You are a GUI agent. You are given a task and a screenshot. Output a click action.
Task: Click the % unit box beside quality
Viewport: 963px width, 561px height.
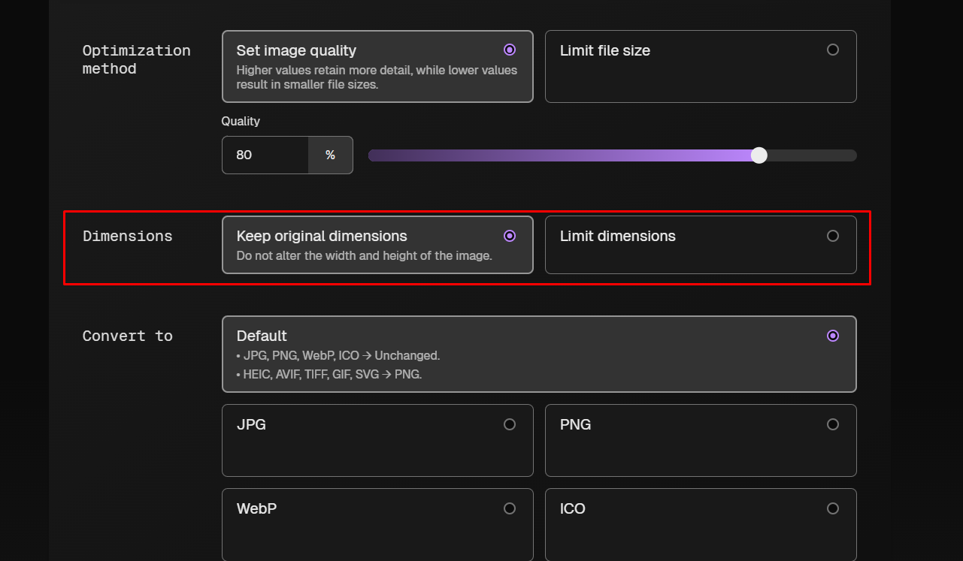click(x=330, y=155)
